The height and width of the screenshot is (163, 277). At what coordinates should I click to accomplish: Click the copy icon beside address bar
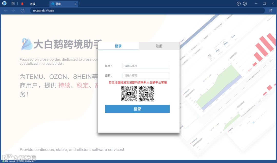coord(270,10)
